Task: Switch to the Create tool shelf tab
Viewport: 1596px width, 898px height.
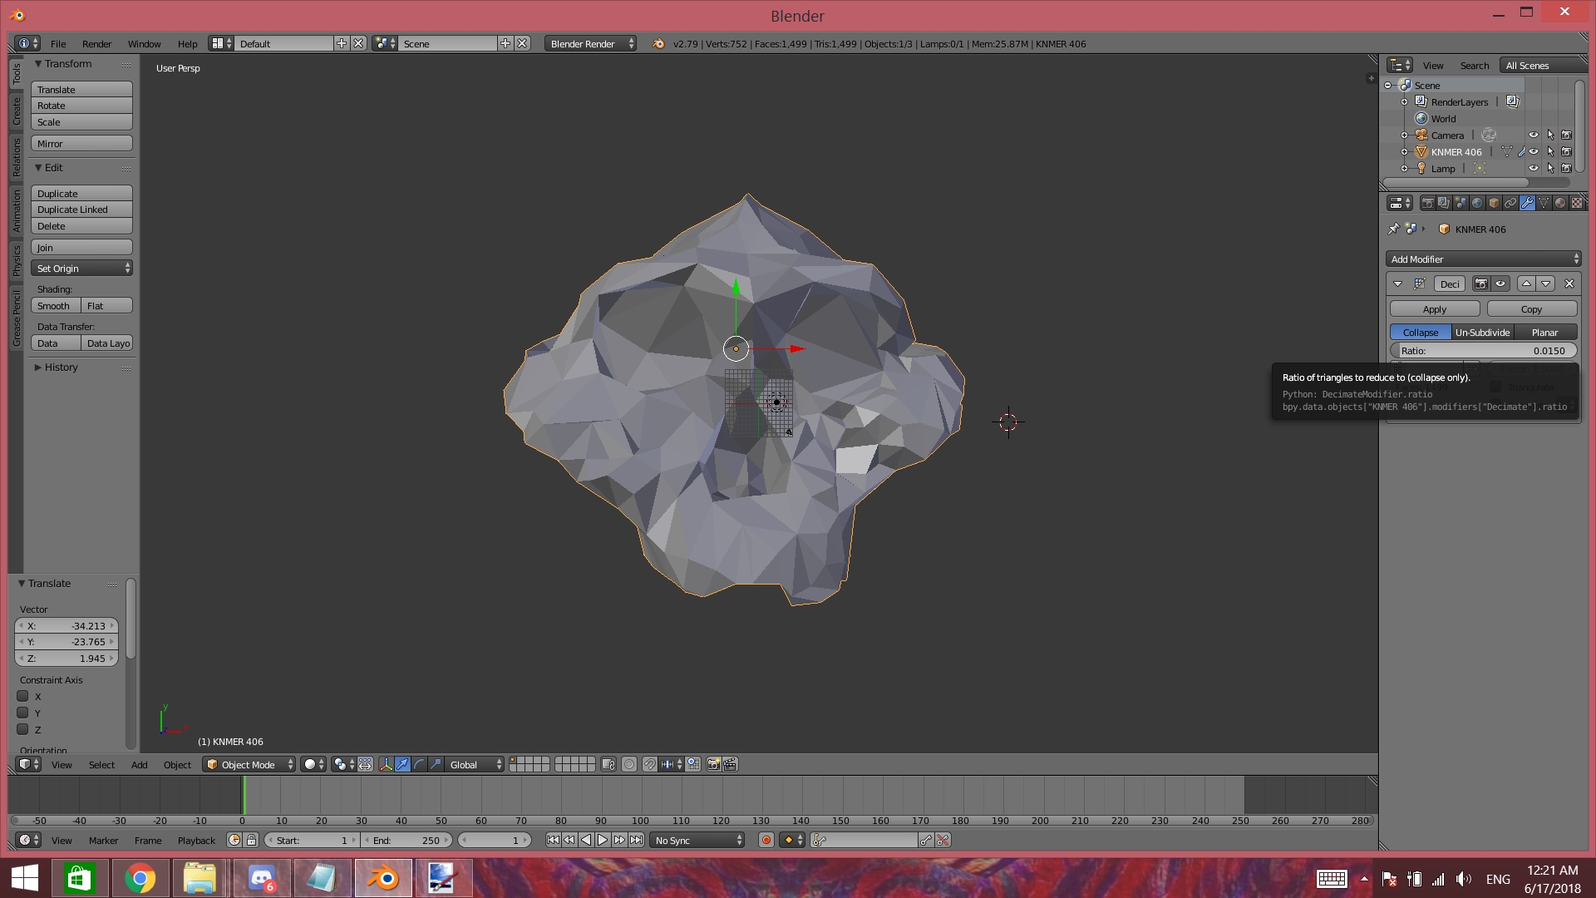Action: coord(16,111)
